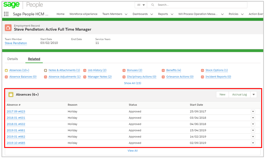The width and height of the screenshot is (266, 159).
Task: Click the search magnifier icon
Action: (153, 5)
